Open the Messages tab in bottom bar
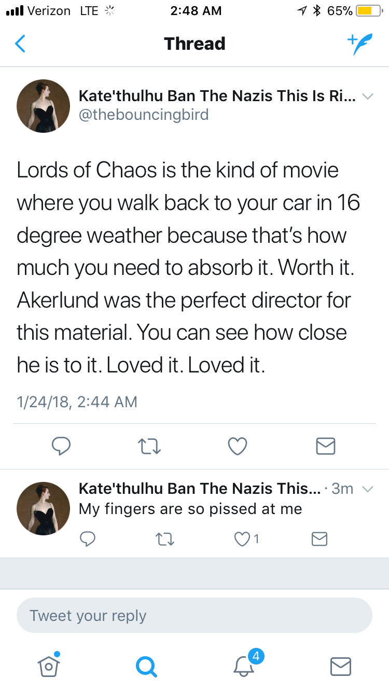389x692 pixels. click(341, 666)
